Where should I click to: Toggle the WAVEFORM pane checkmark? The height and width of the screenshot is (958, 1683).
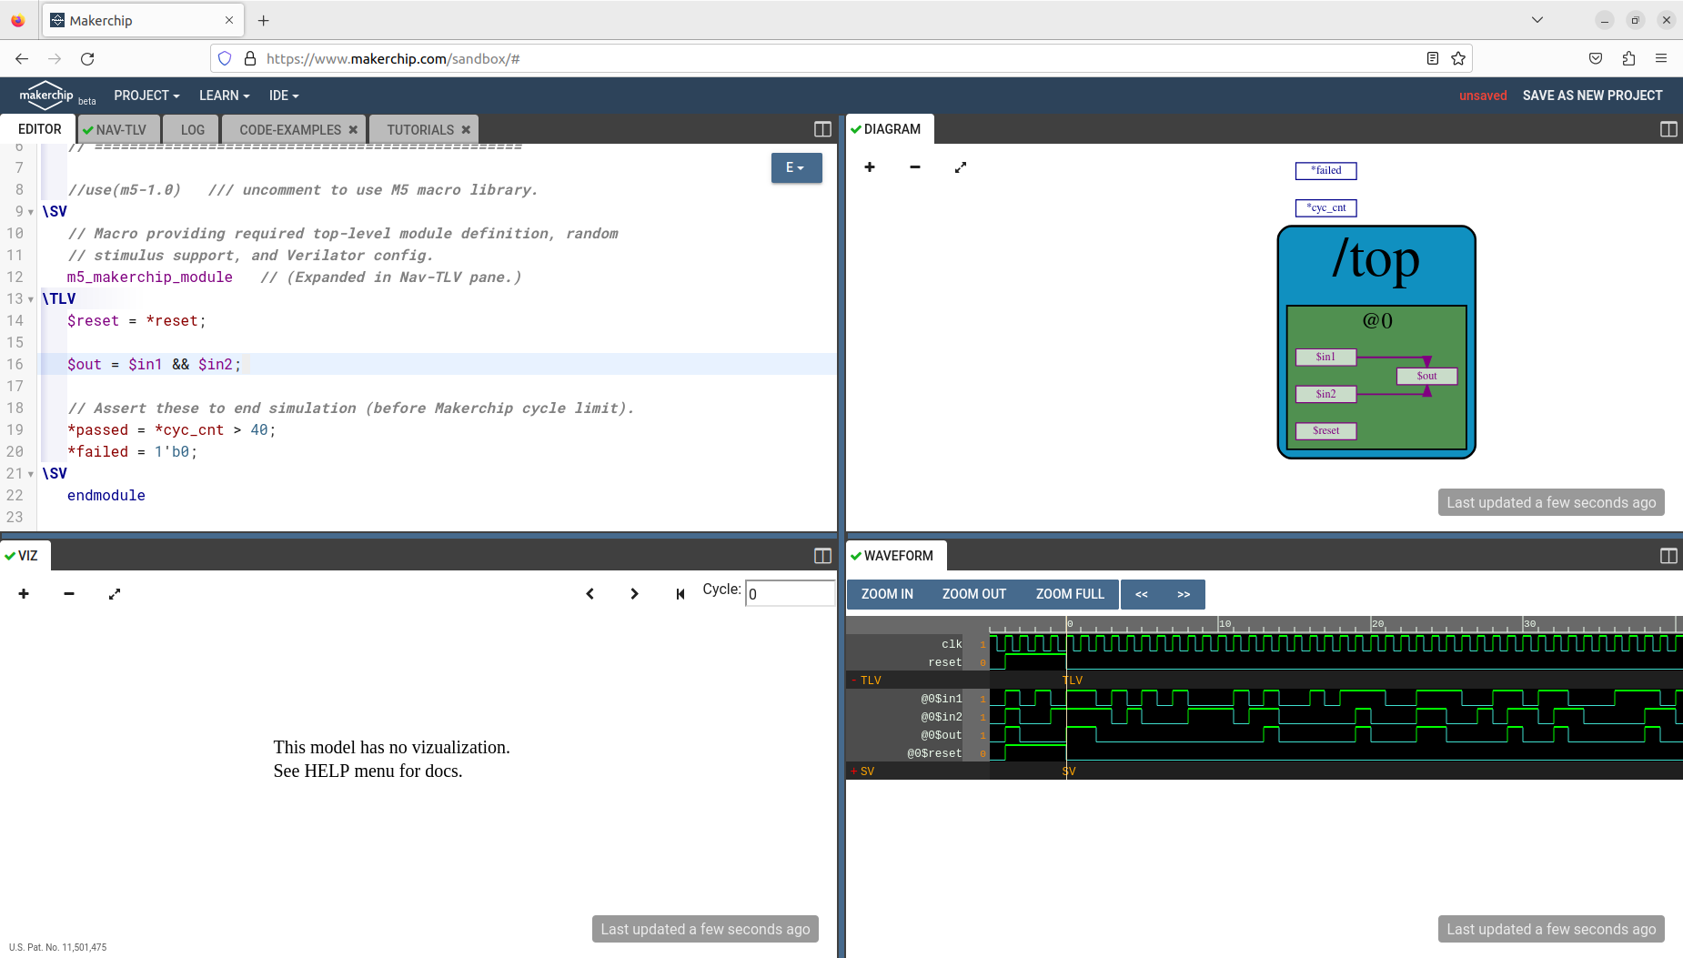click(x=856, y=555)
